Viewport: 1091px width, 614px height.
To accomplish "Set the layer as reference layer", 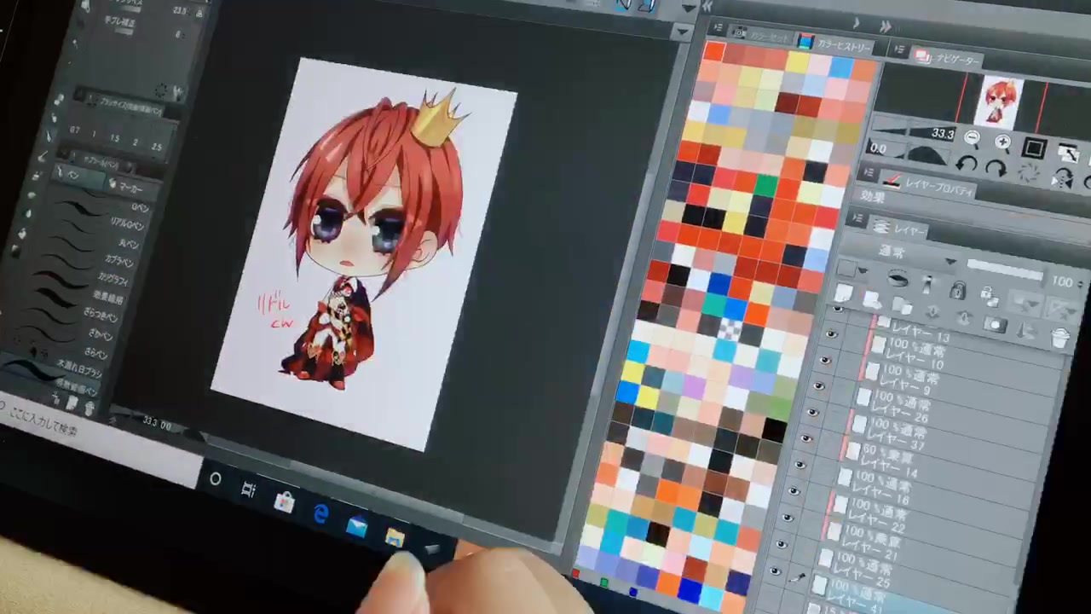I will pos(928,285).
